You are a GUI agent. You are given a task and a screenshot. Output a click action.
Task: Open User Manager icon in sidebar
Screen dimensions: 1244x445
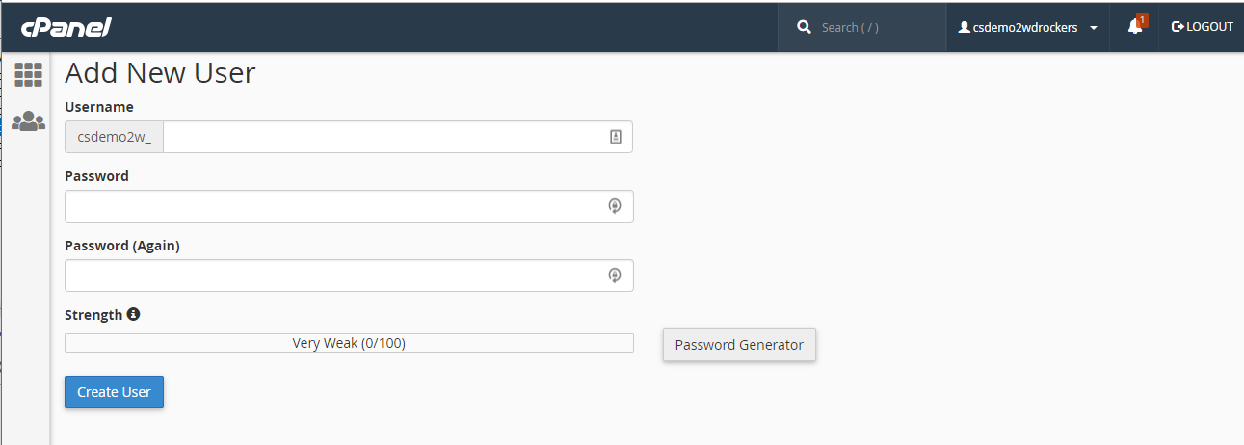tap(28, 121)
